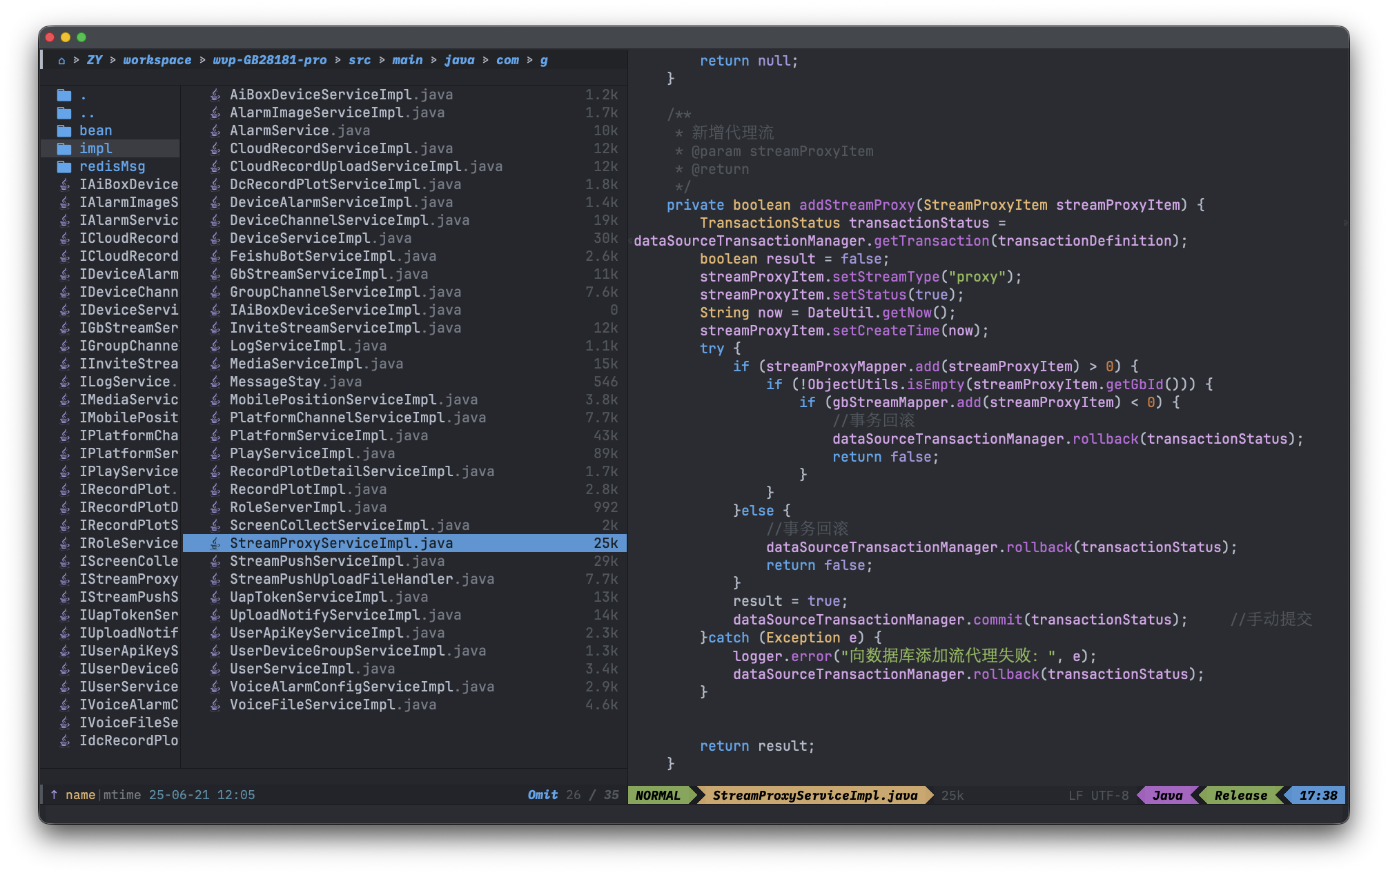Open the current directory dot entry
The image size is (1388, 875).
(83, 95)
